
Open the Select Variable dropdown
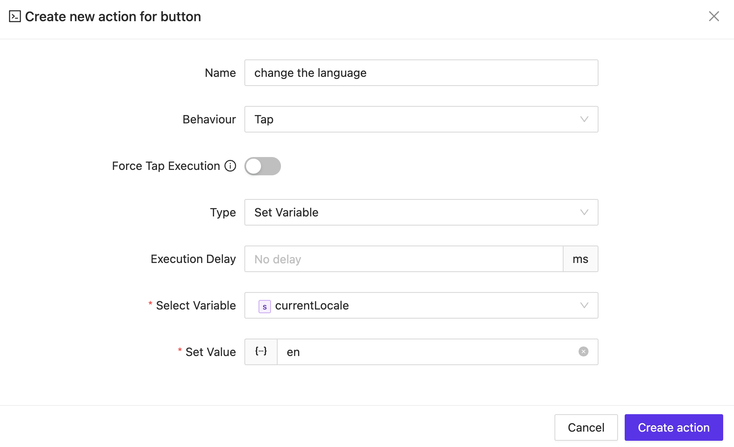[x=421, y=305]
